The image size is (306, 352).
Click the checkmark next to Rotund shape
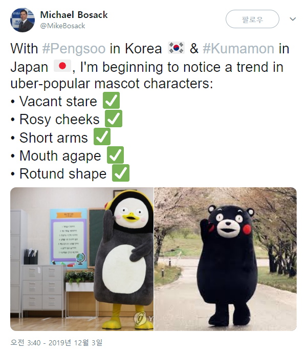(x=121, y=173)
